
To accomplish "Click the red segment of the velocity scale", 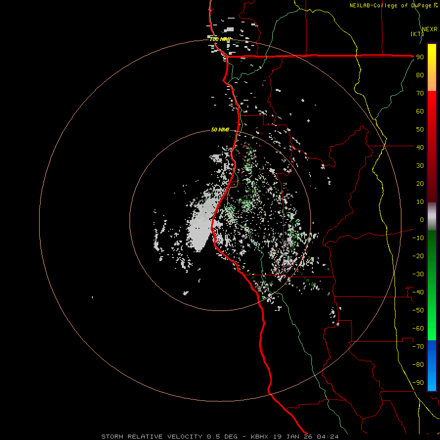I will coord(432,147).
